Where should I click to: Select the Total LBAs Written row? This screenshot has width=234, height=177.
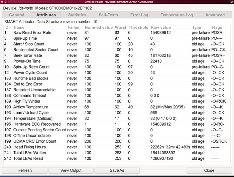click(x=30, y=153)
